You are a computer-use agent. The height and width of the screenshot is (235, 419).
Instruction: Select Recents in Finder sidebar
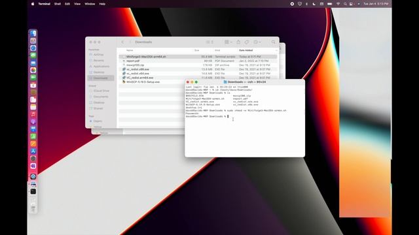pos(101,61)
